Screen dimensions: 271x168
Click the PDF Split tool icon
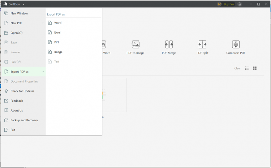tap(202, 44)
